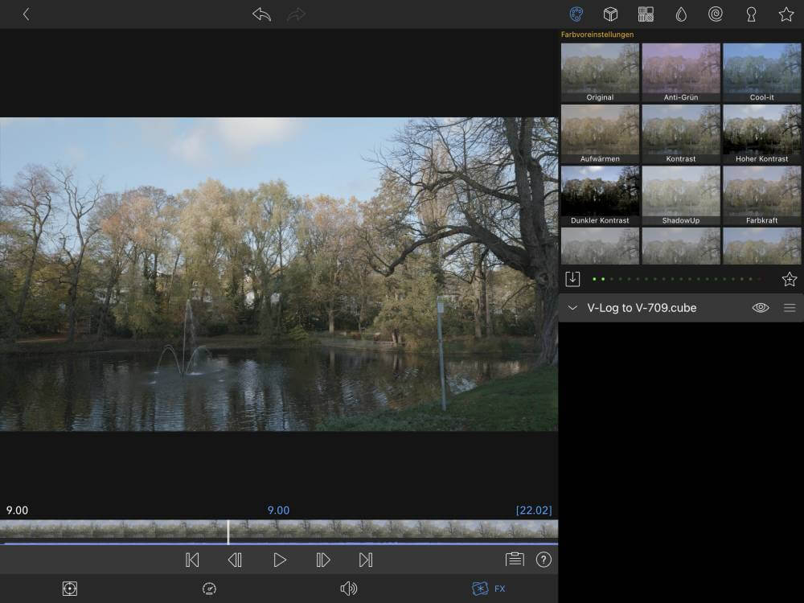Apply the ShadowUp color preset
Viewport: 804px width, 603px height.
click(x=681, y=195)
